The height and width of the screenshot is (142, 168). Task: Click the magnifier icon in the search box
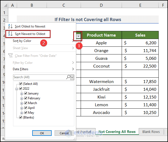pos(68,77)
